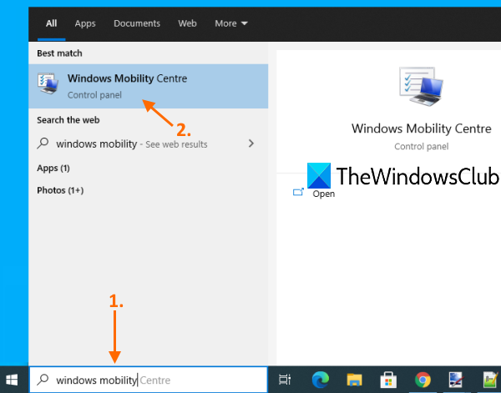
Task: Click the Windows Mobility Centre preview title
Action: click(421, 128)
